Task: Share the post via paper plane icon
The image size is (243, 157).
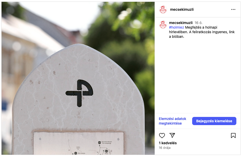Action: point(172,135)
